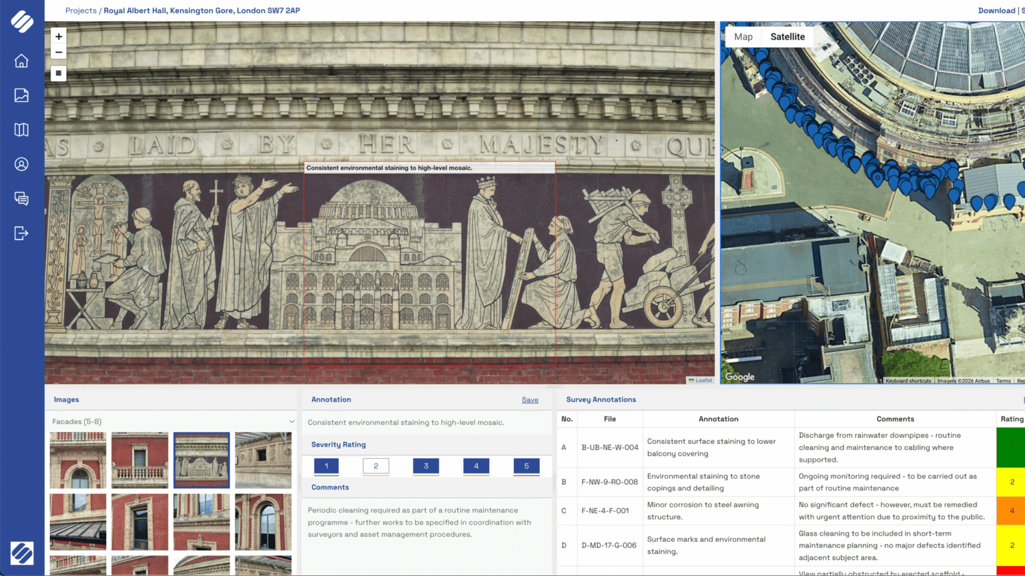Image resolution: width=1025 pixels, height=576 pixels.
Task: Set severity rating to 3
Action: [426, 466]
